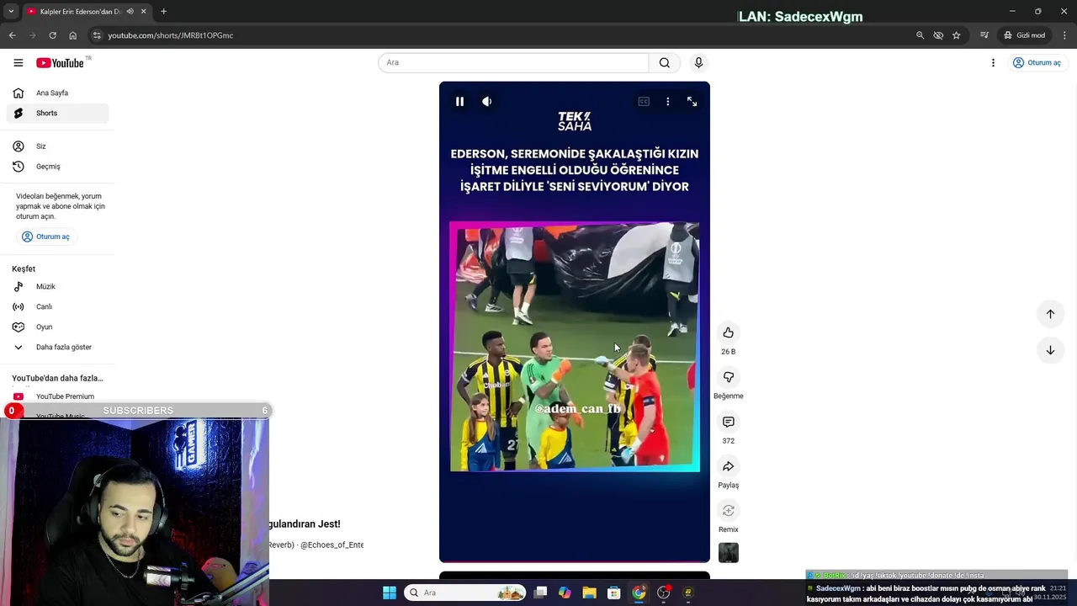The width and height of the screenshot is (1077, 606).
Task: Go to previous Short with up arrow
Action: (1050, 314)
